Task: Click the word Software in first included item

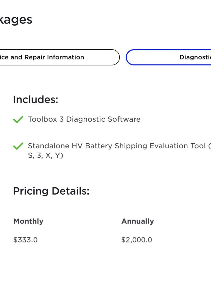Action: point(124,119)
